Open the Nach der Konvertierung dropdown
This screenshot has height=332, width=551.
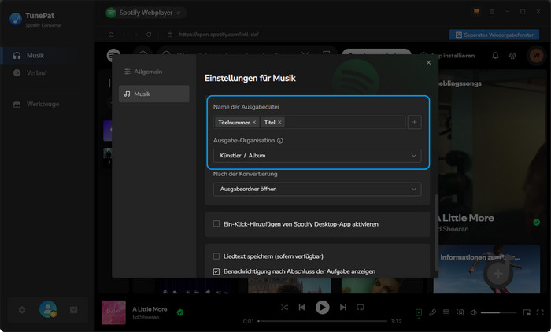316,189
